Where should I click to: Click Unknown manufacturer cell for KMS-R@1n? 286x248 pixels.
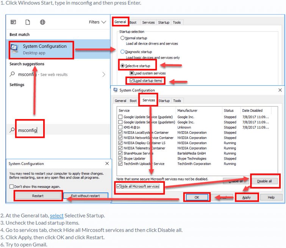tap(184, 127)
